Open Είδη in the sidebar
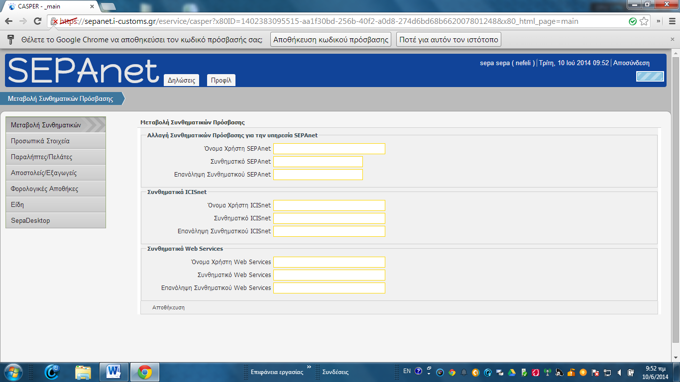Viewport: 680px width, 382px height. (x=56, y=204)
